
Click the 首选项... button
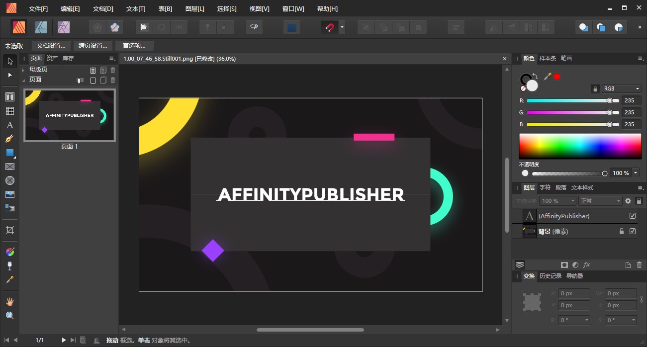click(x=134, y=46)
